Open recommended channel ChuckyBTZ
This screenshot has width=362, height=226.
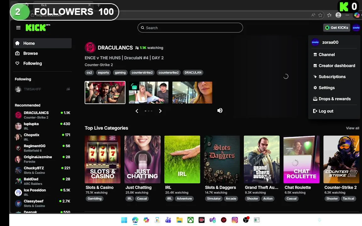pyautogui.click(x=42, y=170)
